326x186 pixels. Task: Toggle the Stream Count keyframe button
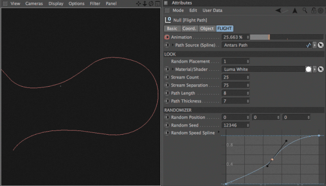point(167,77)
